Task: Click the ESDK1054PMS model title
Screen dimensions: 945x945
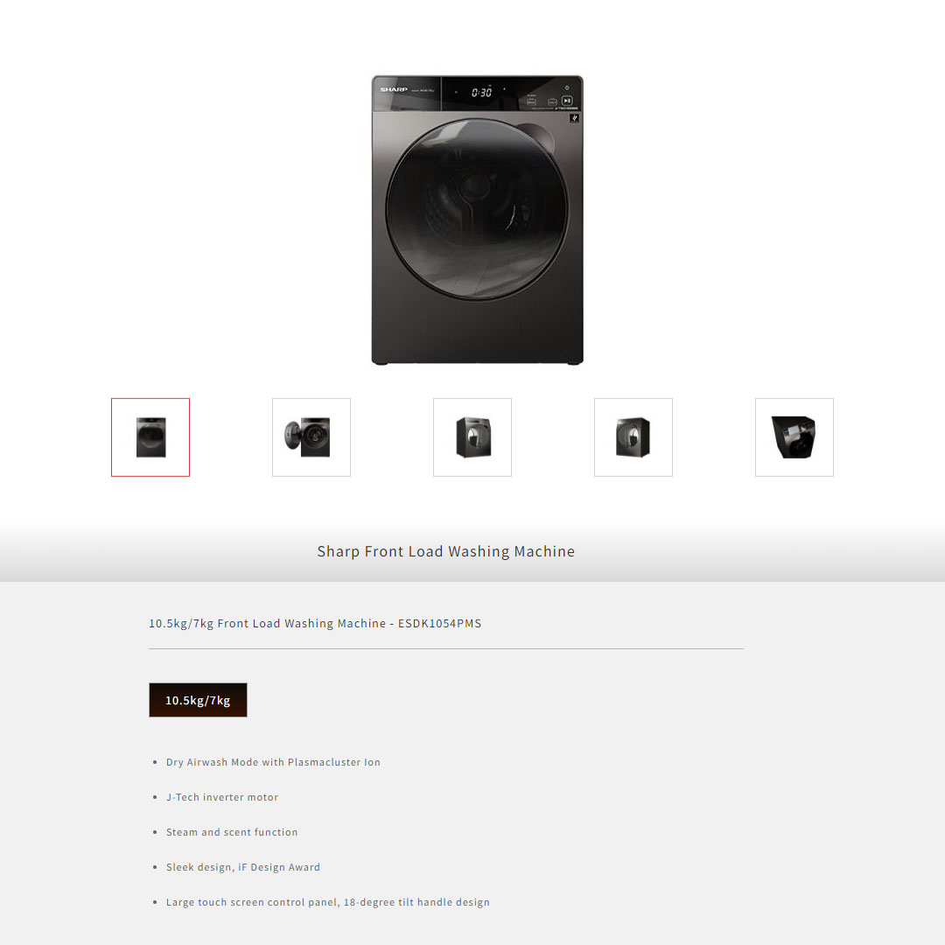Action: [315, 623]
